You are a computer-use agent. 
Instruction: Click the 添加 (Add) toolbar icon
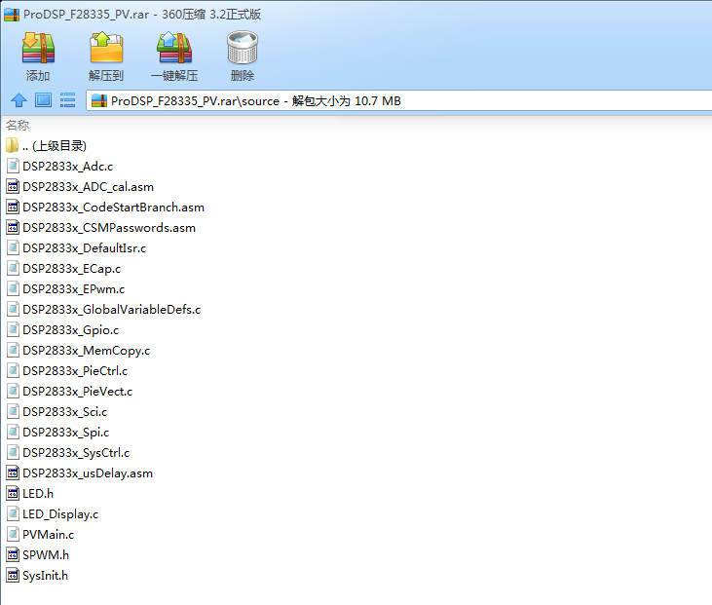coord(38,48)
